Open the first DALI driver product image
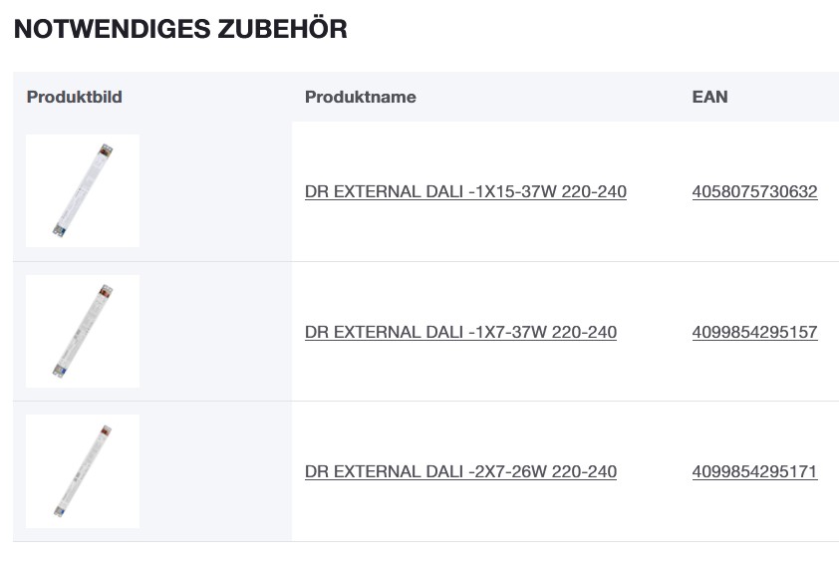This screenshot has height=561, width=839. [83, 191]
